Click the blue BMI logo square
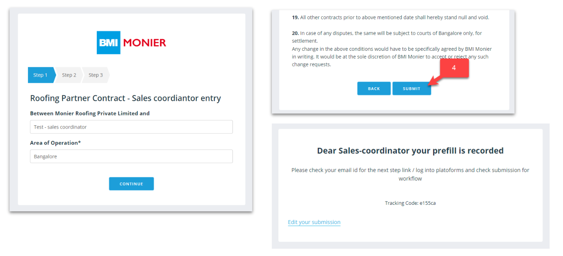 (108, 43)
